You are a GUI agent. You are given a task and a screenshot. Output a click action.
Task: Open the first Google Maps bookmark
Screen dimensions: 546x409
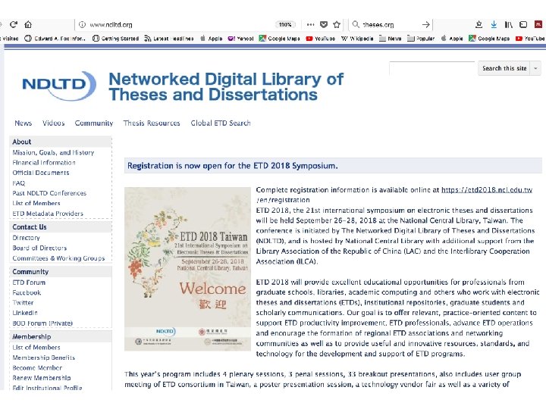click(279, 39)
